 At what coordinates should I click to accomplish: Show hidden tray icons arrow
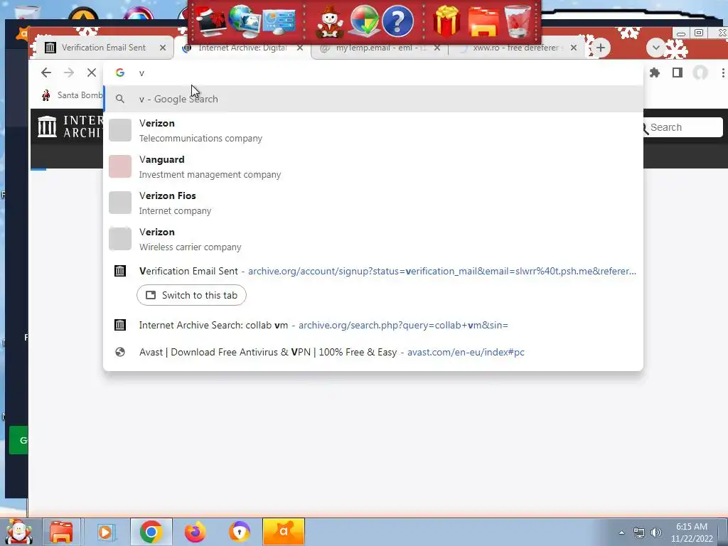coord(621,532)
